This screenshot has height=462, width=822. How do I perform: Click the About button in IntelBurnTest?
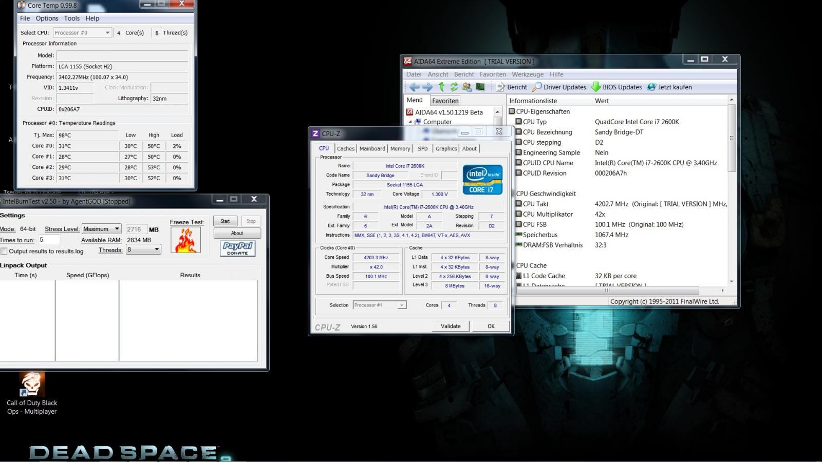coord(237,233)
